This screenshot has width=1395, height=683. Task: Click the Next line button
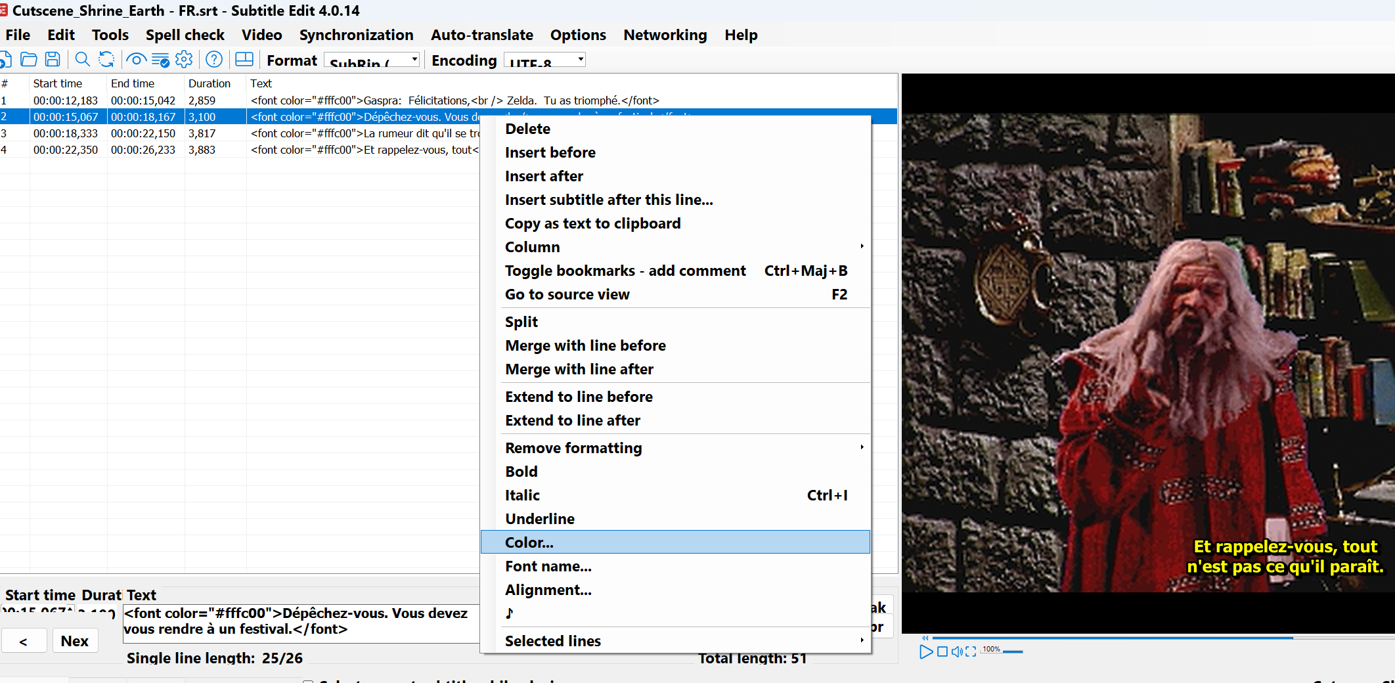[x=75, y=641]
